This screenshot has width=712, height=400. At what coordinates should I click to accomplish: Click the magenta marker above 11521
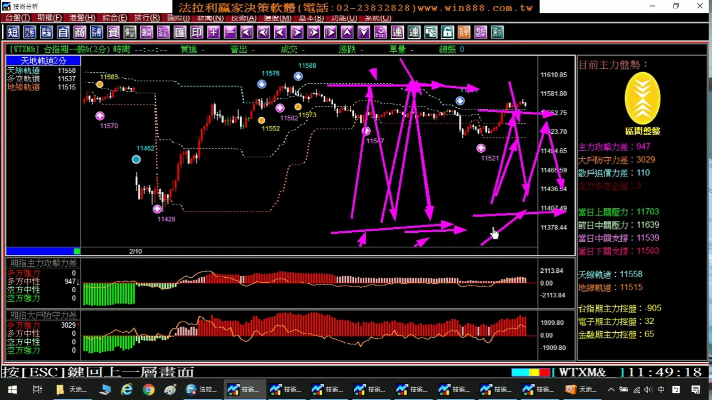[481, 148]
